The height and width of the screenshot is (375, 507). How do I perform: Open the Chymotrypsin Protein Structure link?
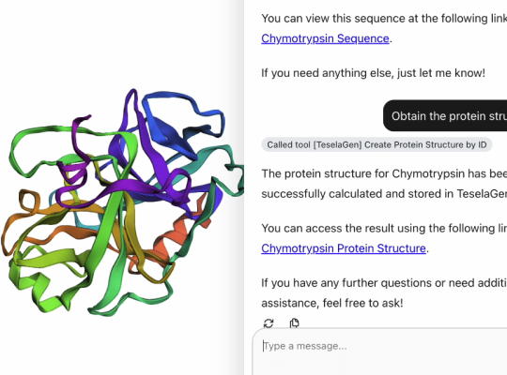(x=344, y=248)
